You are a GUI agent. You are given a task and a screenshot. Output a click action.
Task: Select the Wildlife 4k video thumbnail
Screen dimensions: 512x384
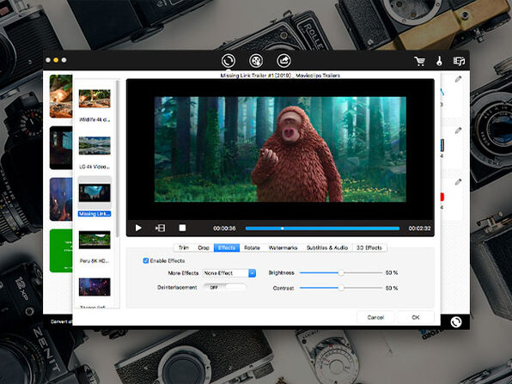[x=94, y=99]
